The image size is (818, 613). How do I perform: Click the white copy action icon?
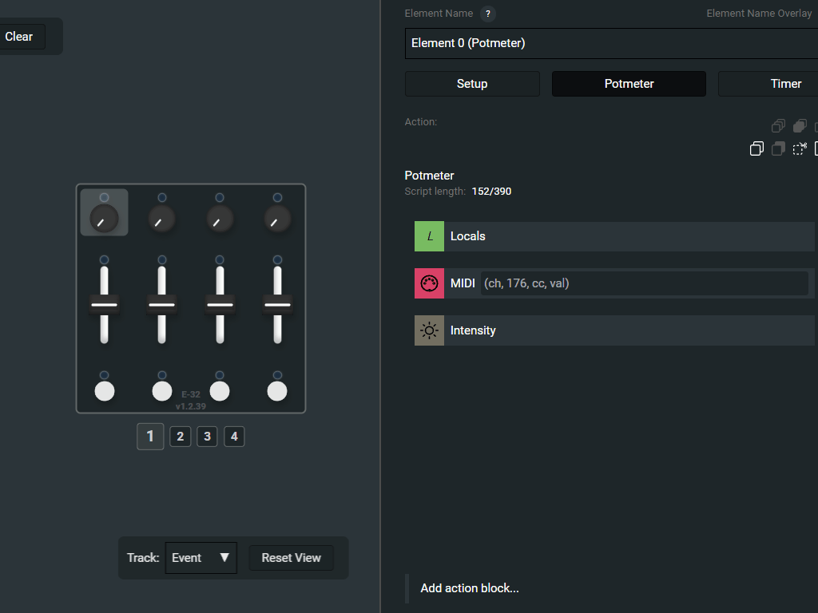click(756, 148)
